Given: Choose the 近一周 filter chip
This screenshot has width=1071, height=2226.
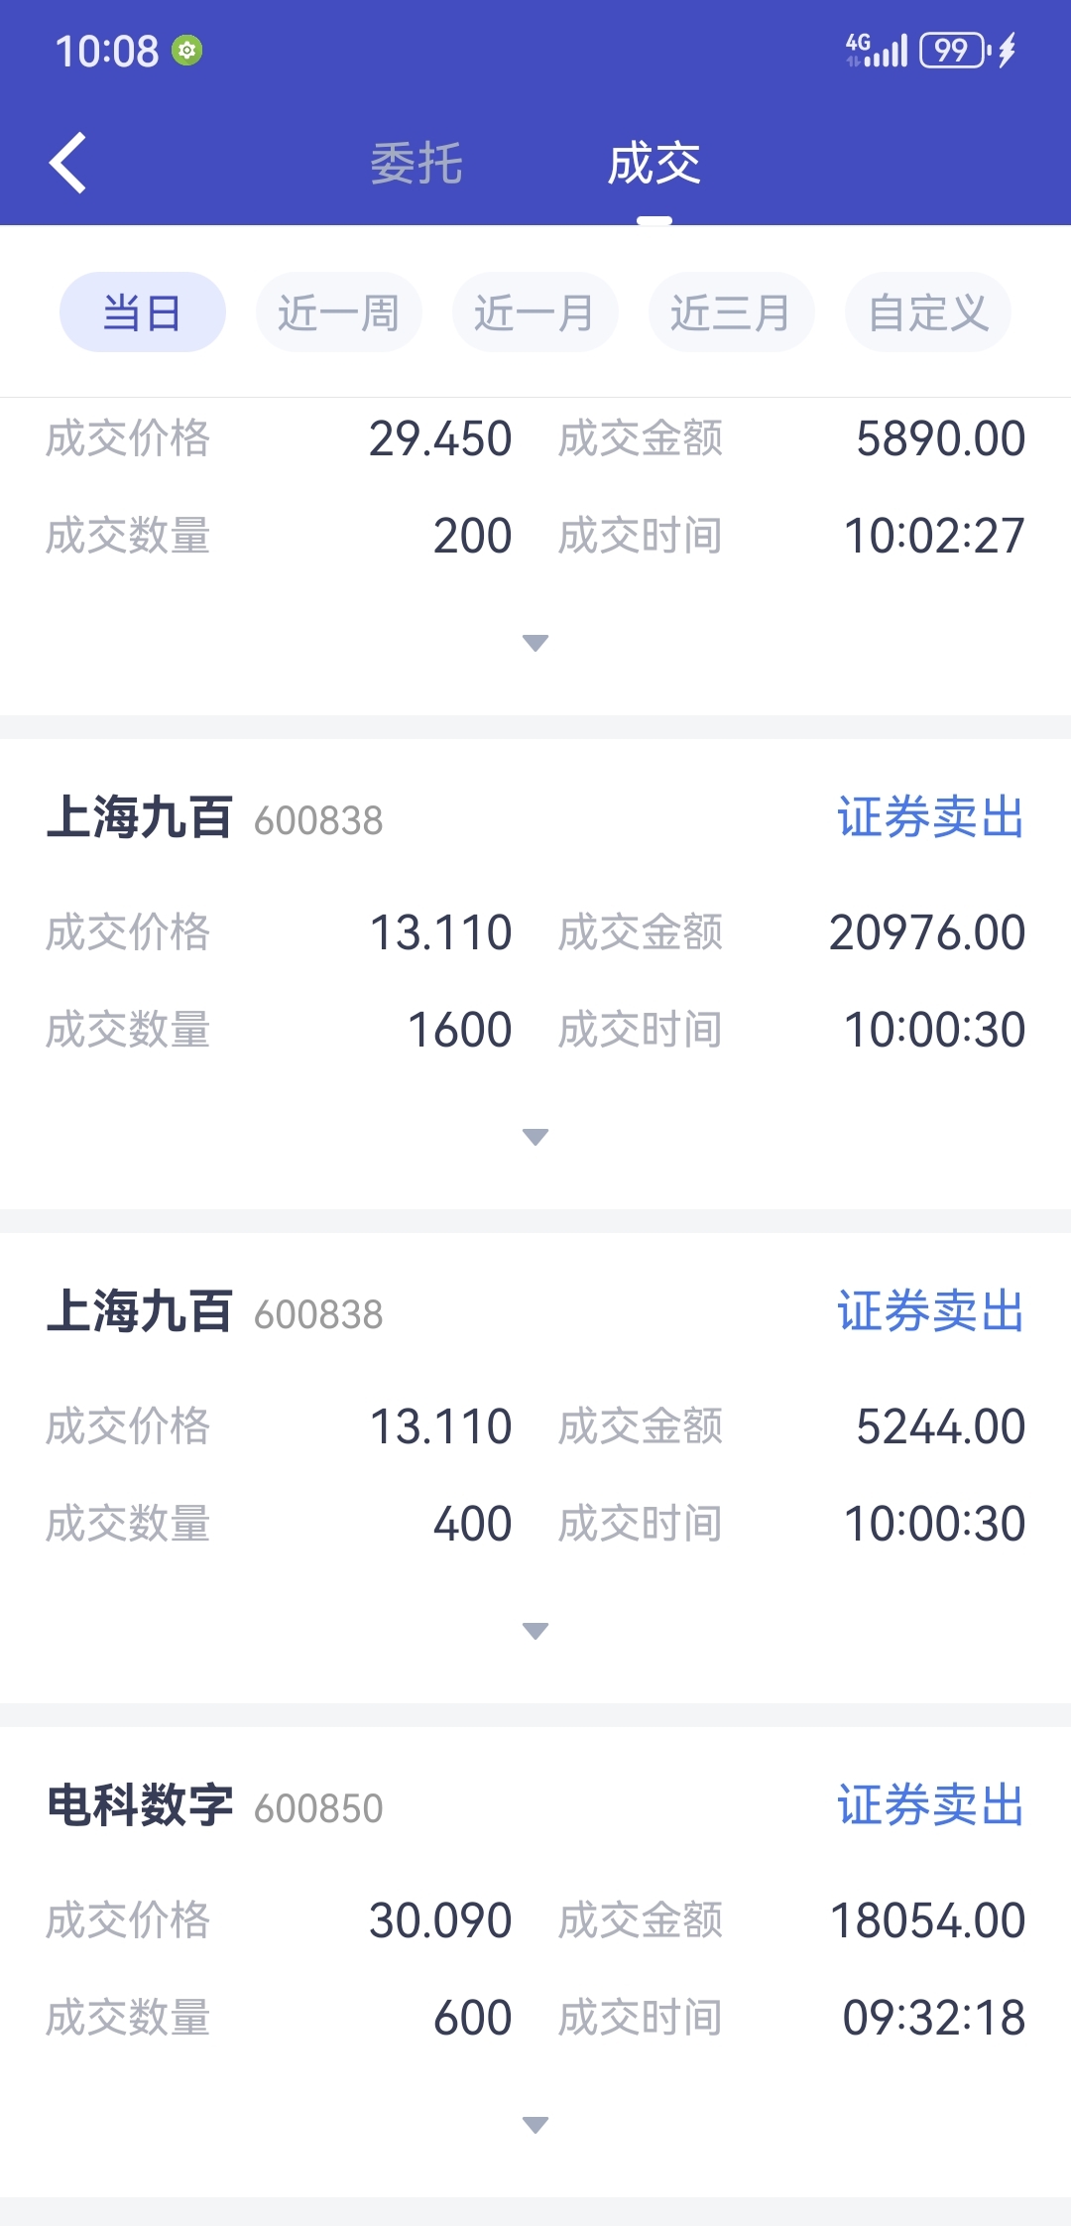Looking at the screenshot, I should pyautogui.click(x=338, y=312).
